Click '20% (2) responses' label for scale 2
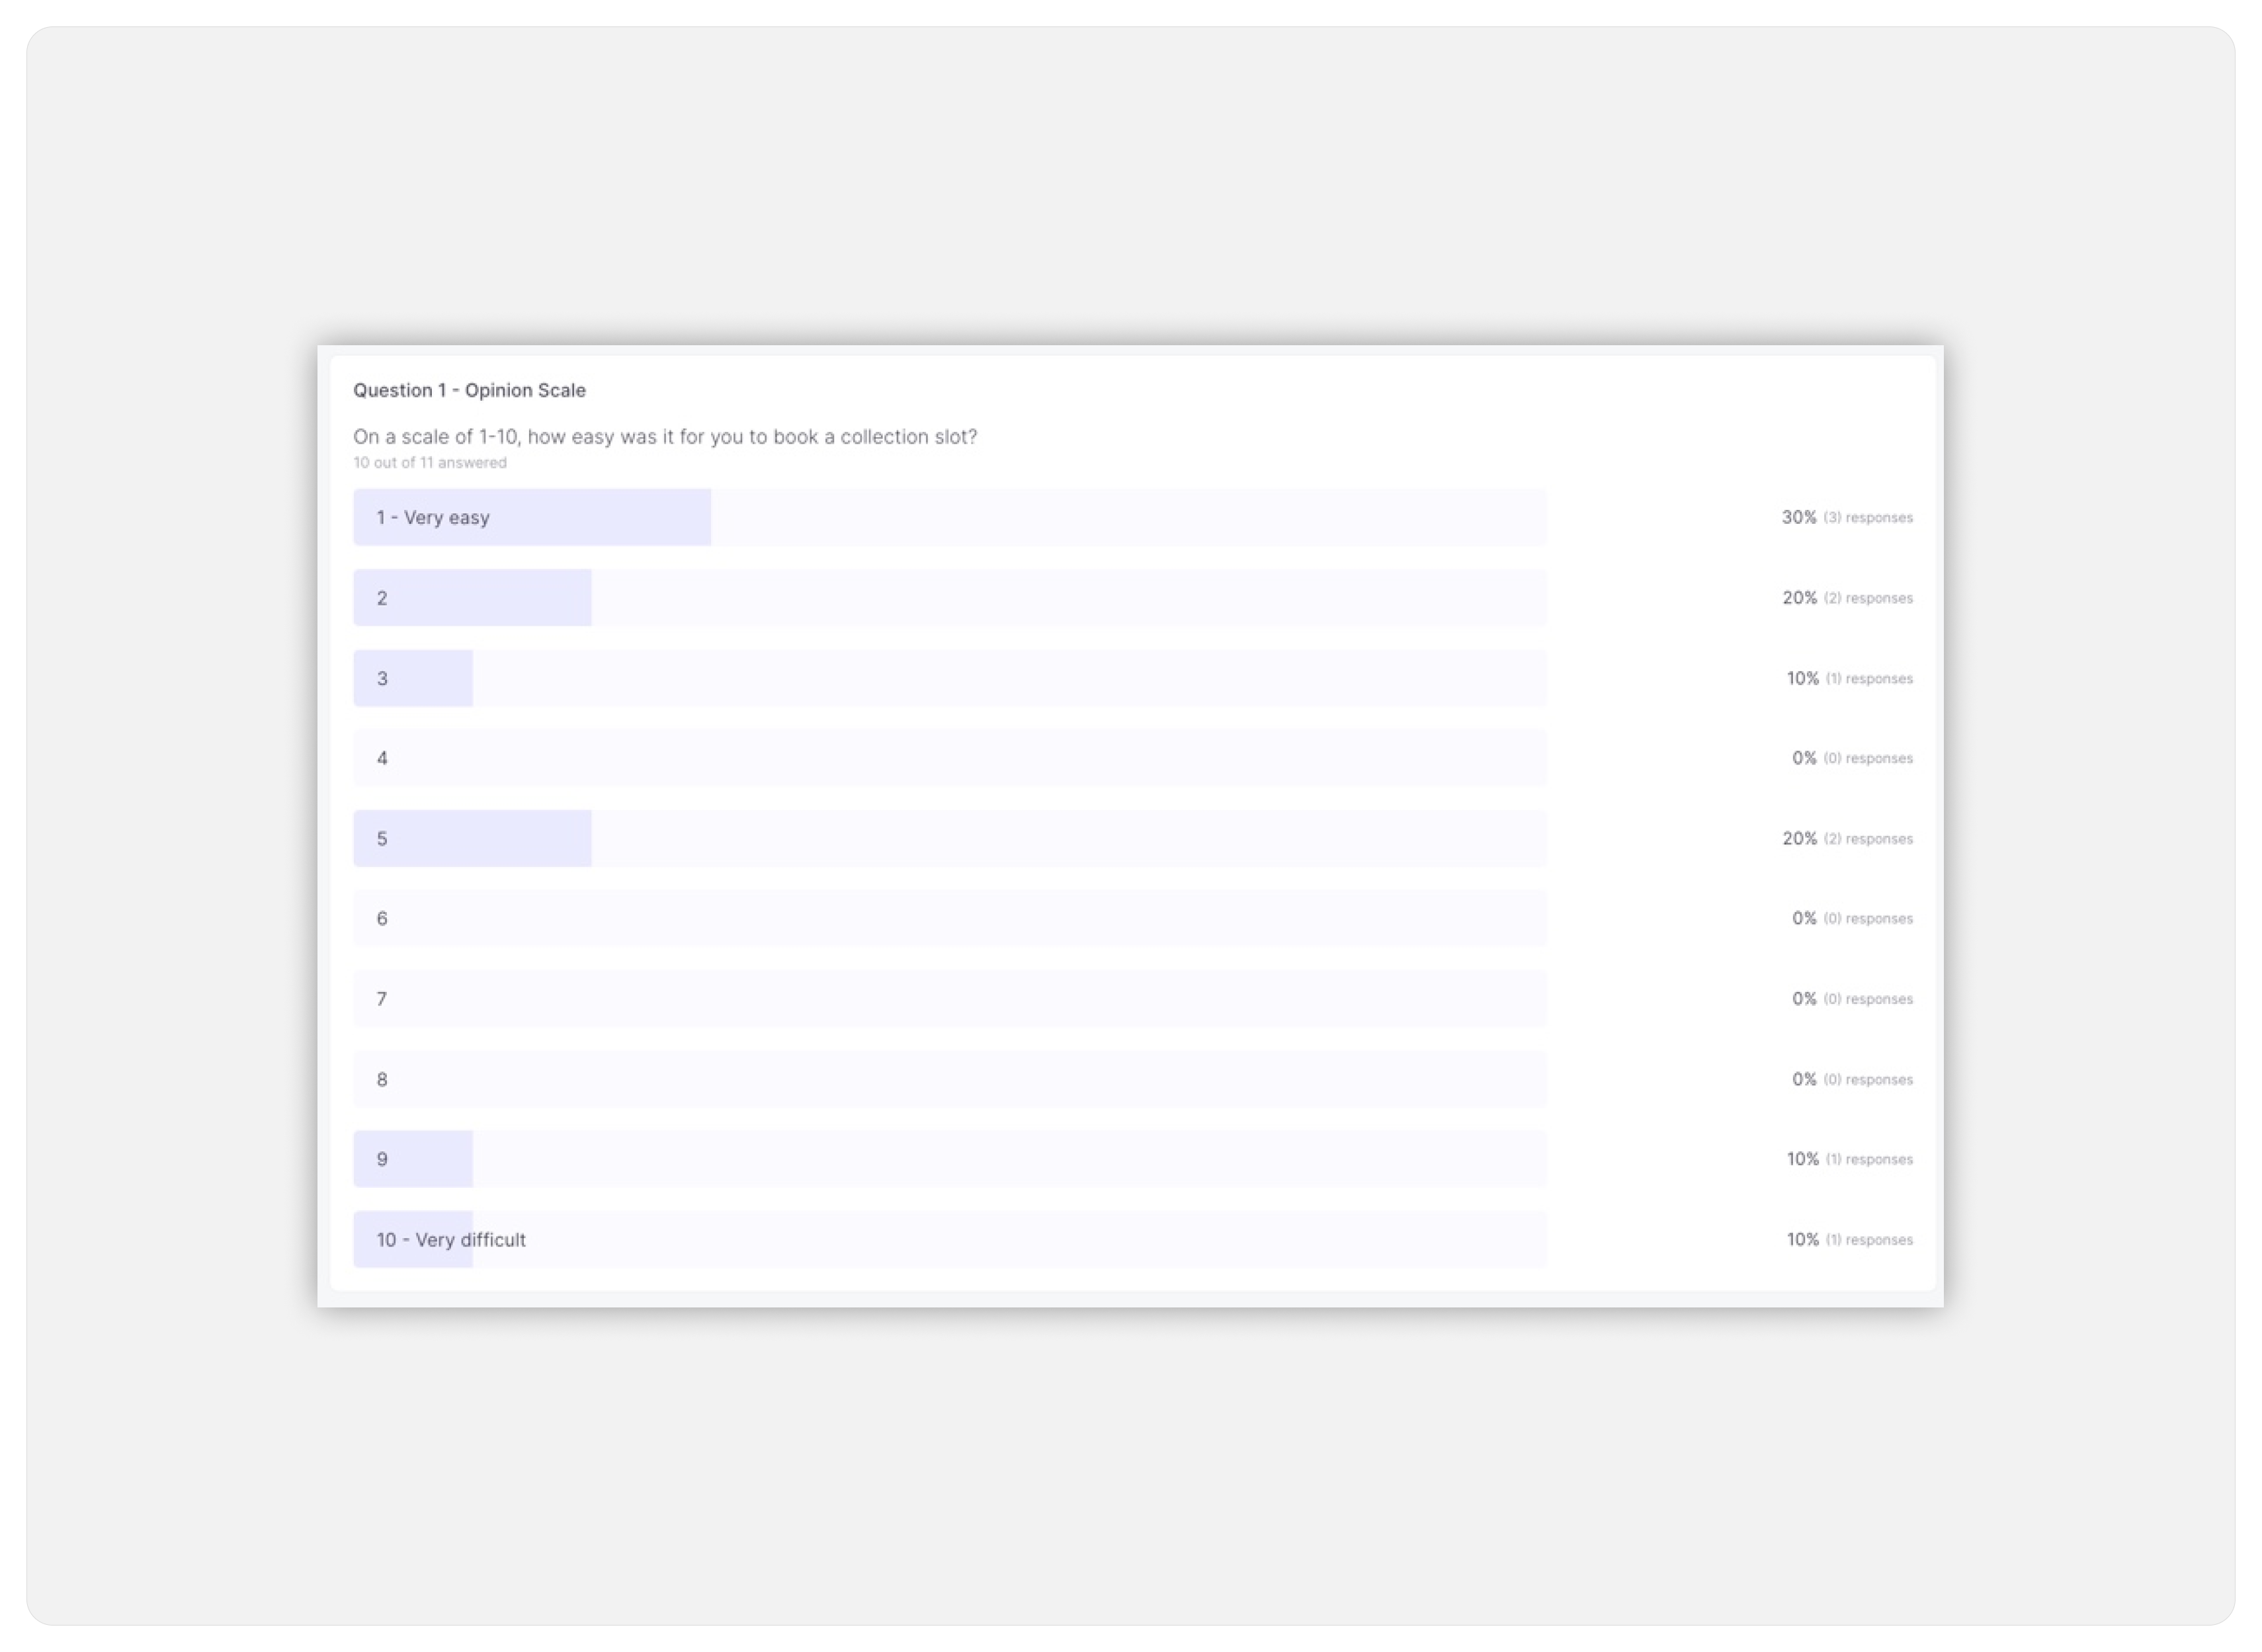Screen dimensions: 2262x1652 1844,597
